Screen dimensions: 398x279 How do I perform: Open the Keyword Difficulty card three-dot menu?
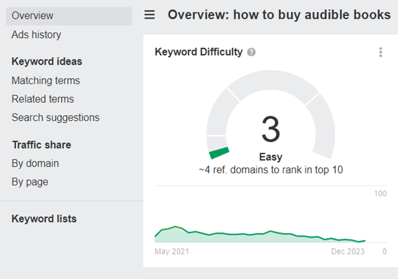click(x=380, y=52)
